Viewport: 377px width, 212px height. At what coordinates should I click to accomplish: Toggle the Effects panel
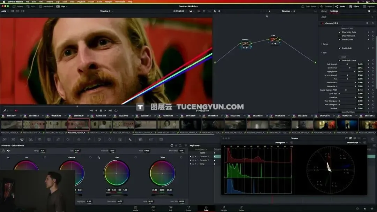tap(354, 7)
